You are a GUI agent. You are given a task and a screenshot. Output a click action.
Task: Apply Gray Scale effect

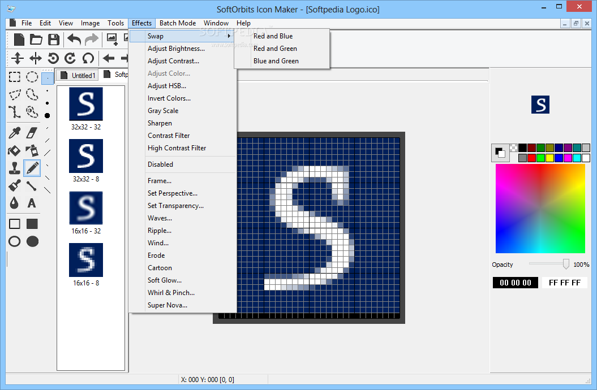point(182,111)
